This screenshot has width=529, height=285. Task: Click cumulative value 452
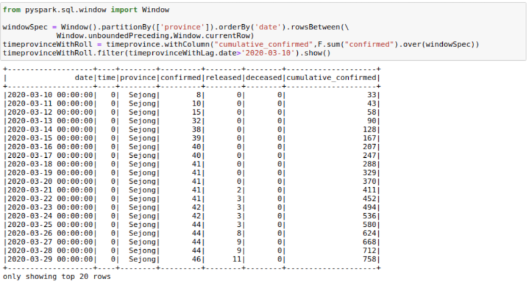370,199
